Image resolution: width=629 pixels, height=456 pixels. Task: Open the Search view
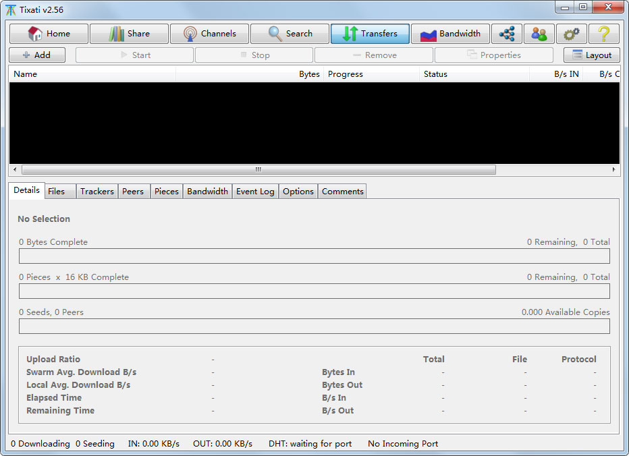(x=290, y=34)
